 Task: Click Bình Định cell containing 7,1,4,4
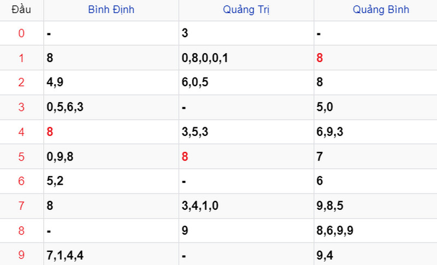pos(65,255)
